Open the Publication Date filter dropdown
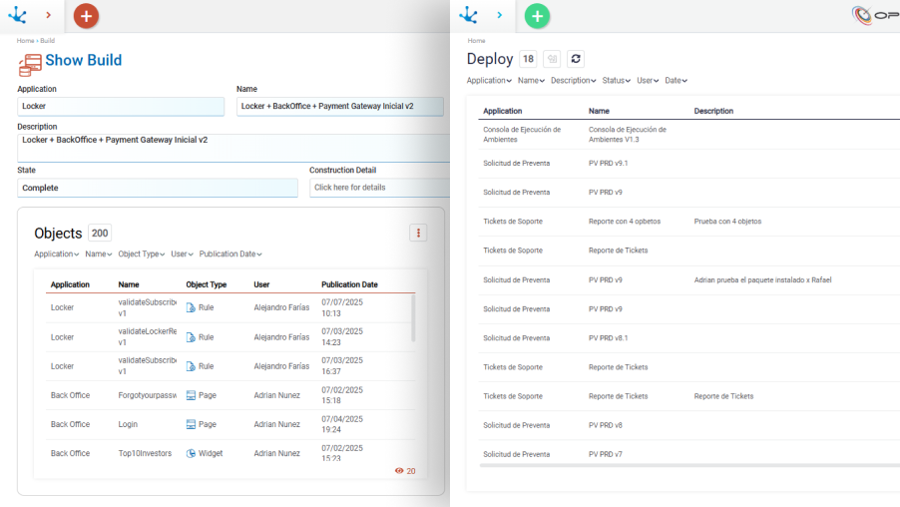 [x=230, y=253]
